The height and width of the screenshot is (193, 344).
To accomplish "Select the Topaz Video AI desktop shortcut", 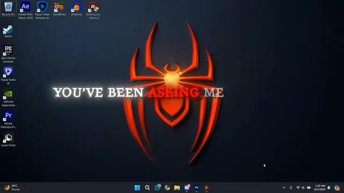I will click(x=9, y=76).
